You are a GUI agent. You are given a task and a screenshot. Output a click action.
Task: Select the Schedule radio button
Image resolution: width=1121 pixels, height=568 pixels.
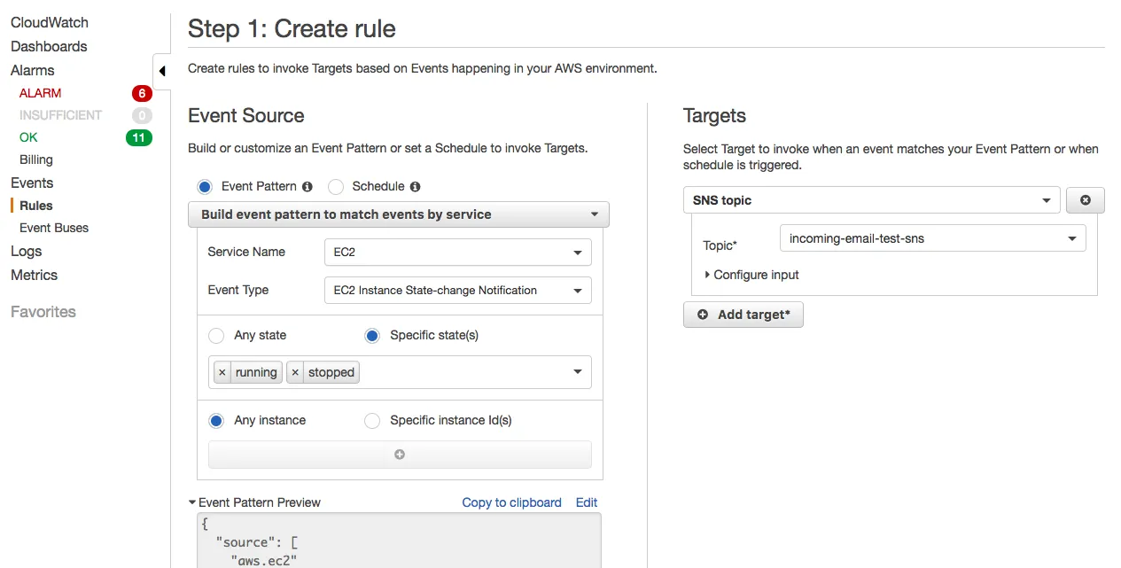pos(336,187)
